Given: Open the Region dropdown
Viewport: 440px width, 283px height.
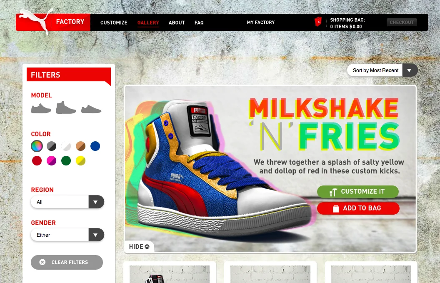Looking at the screenshot, I should tap(67, 202).
